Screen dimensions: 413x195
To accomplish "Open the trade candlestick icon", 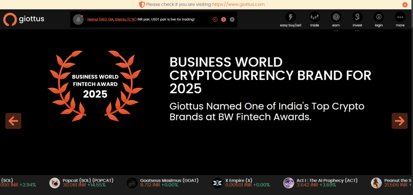I will [315, 17].
